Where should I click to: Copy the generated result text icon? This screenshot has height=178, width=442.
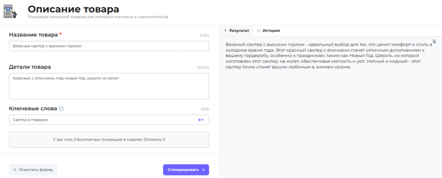434,41
